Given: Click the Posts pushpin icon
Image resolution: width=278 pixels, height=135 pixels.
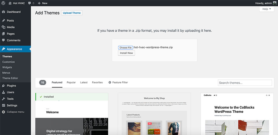Looking at the screenshot, I should tap(3, 21).
